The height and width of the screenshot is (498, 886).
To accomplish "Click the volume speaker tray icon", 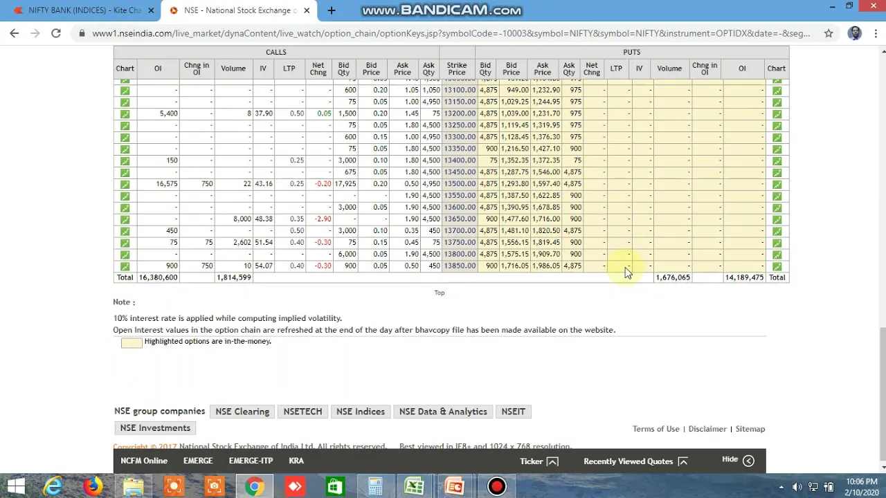I will point(797,487).
